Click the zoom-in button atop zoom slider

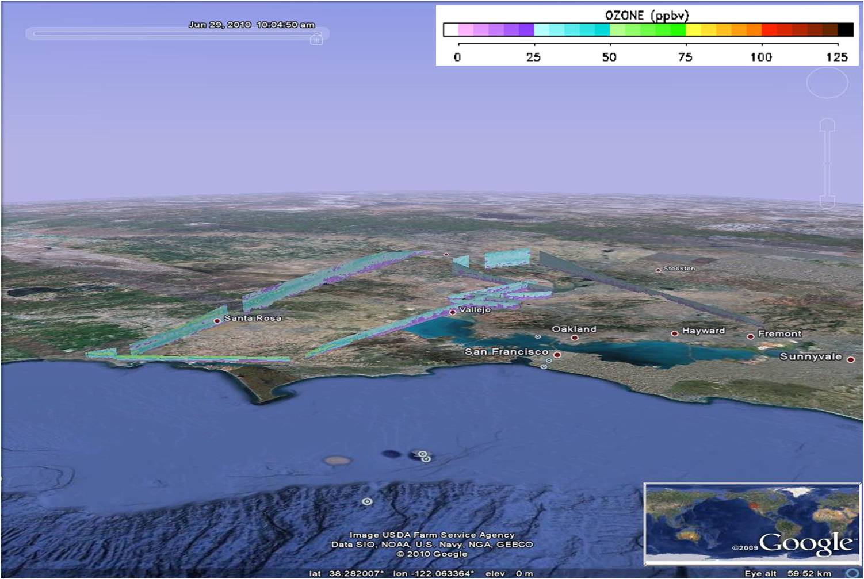(827, 124)
